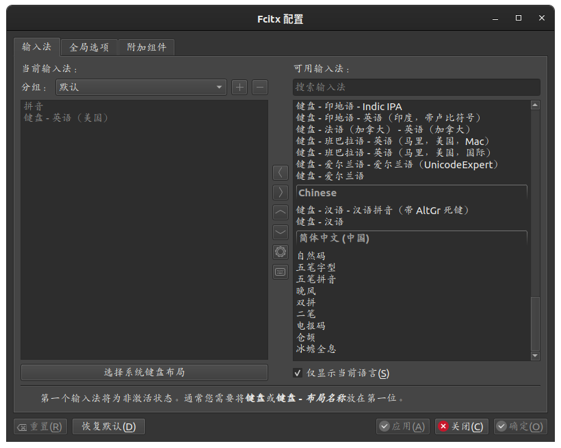Select 二笔 input method
This screenshot has height=448, width=561.
click(411, 314)
